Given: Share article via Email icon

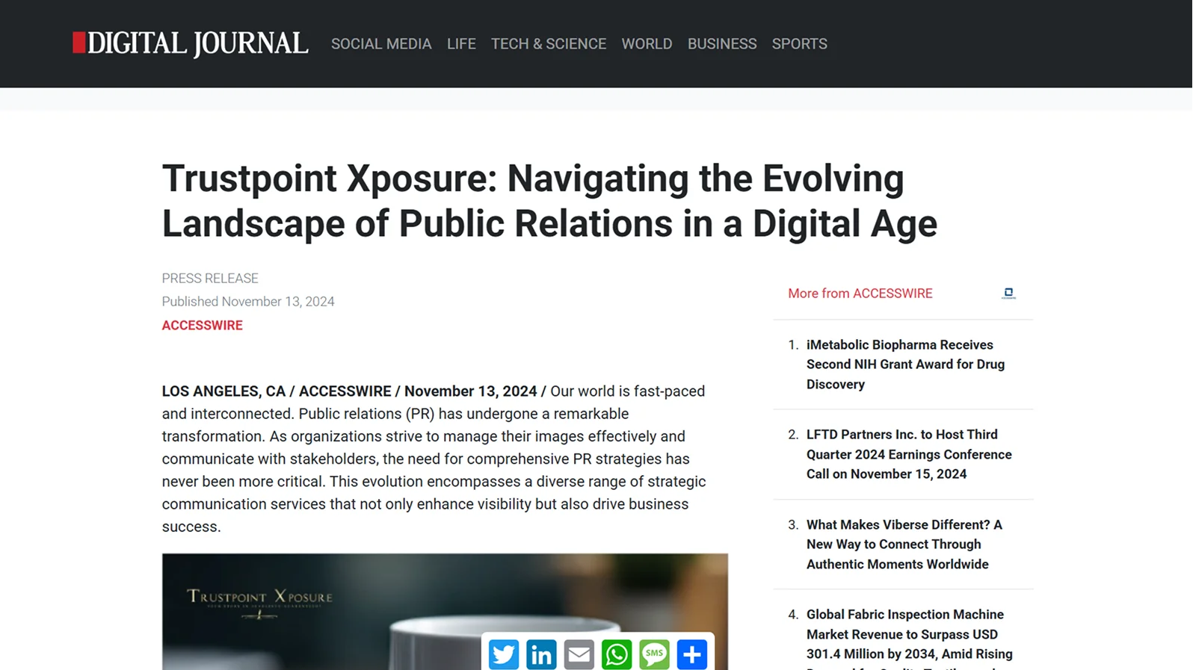Looking at the screenshot, I should pyautogui.click(x=579, y=654).
